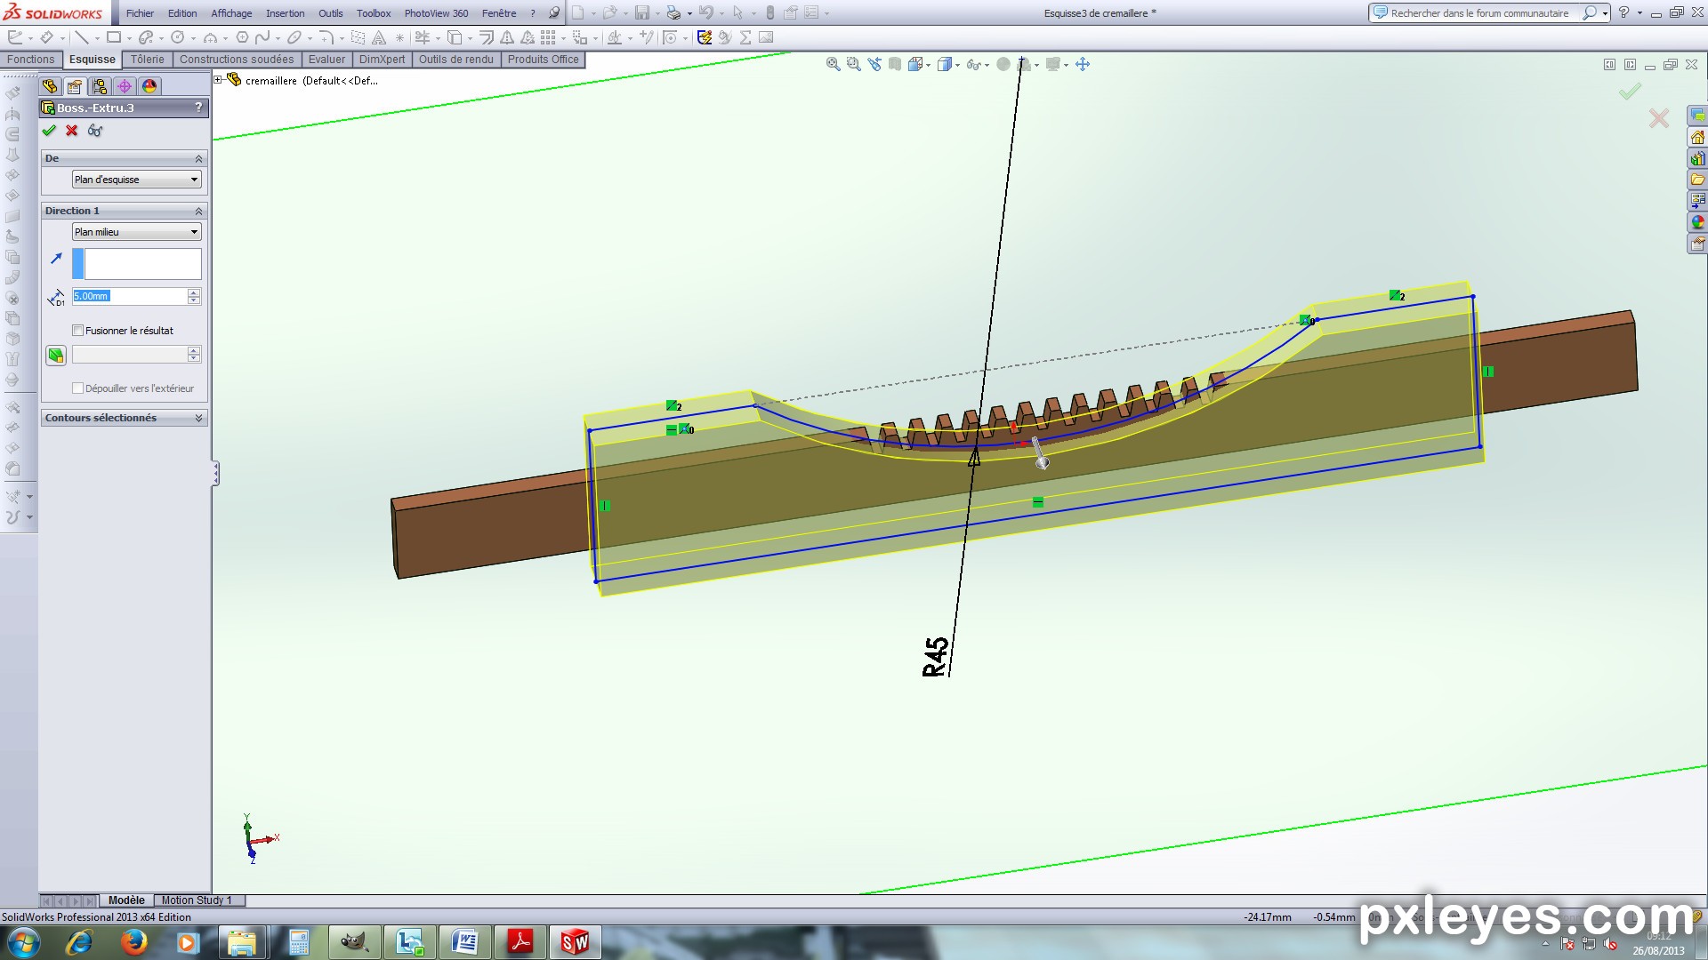
Task: Expand cremaillere tree node
Action: [x=218, y=80]
